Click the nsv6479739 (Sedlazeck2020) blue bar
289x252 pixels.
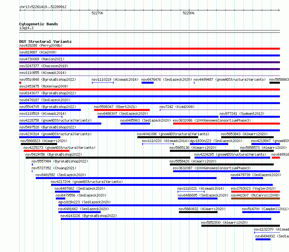coord(247,178)
